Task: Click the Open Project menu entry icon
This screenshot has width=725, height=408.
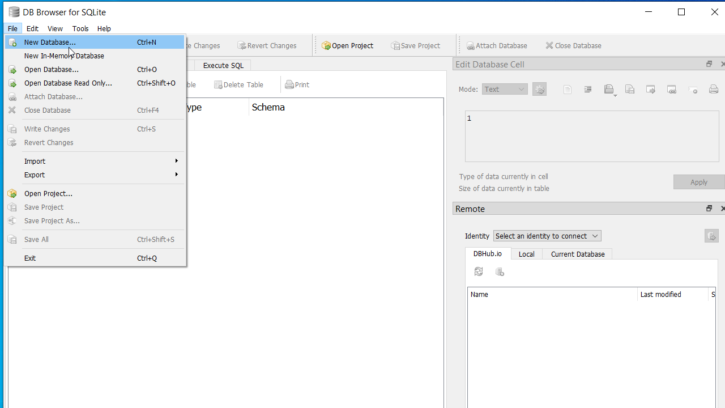Action: (x=12, y=193)
